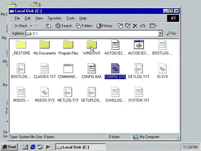Open the _RESTORE folder
This screenshot has width=201, height=151.
(21, 45)
